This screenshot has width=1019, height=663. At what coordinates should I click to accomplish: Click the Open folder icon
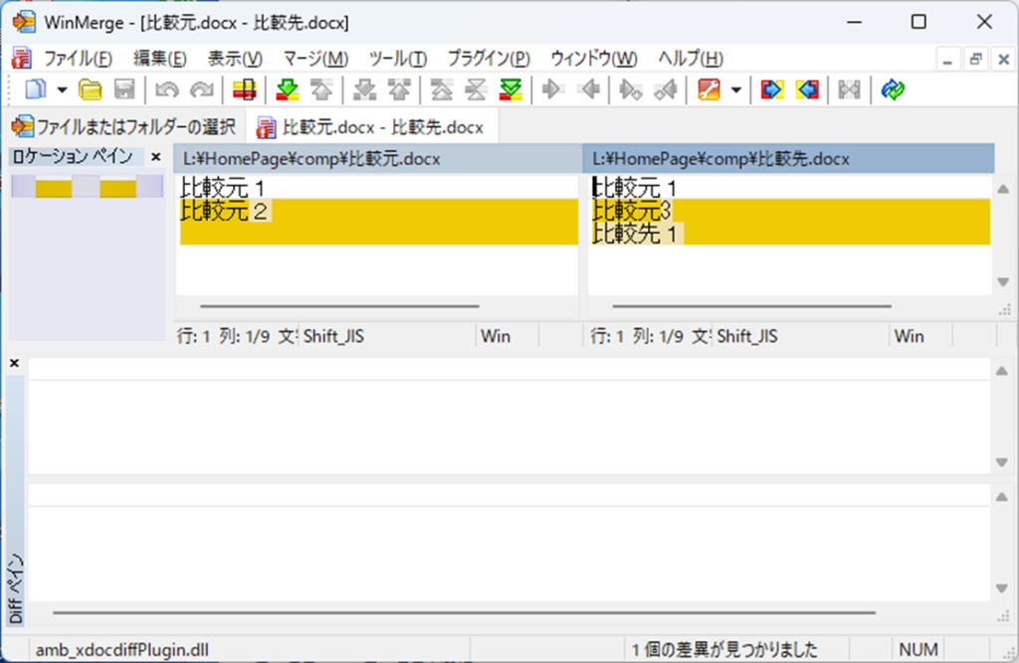point(91,90)
